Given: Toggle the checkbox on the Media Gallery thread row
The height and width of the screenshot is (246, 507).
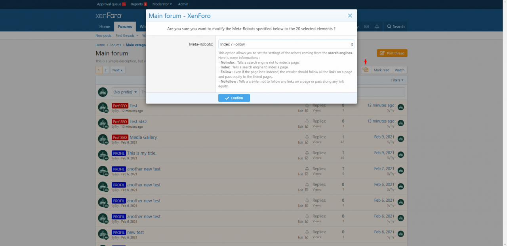Looking at the screenshot, I should pos(307,142).
